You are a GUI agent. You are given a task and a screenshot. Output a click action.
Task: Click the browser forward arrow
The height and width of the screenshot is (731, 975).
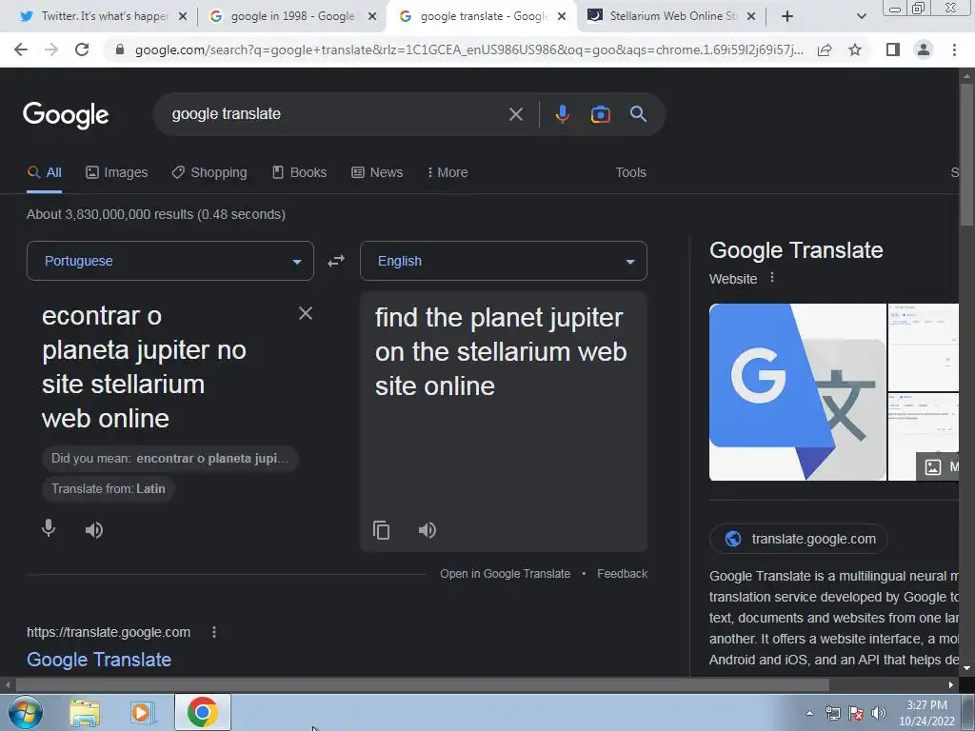point(51,49)
